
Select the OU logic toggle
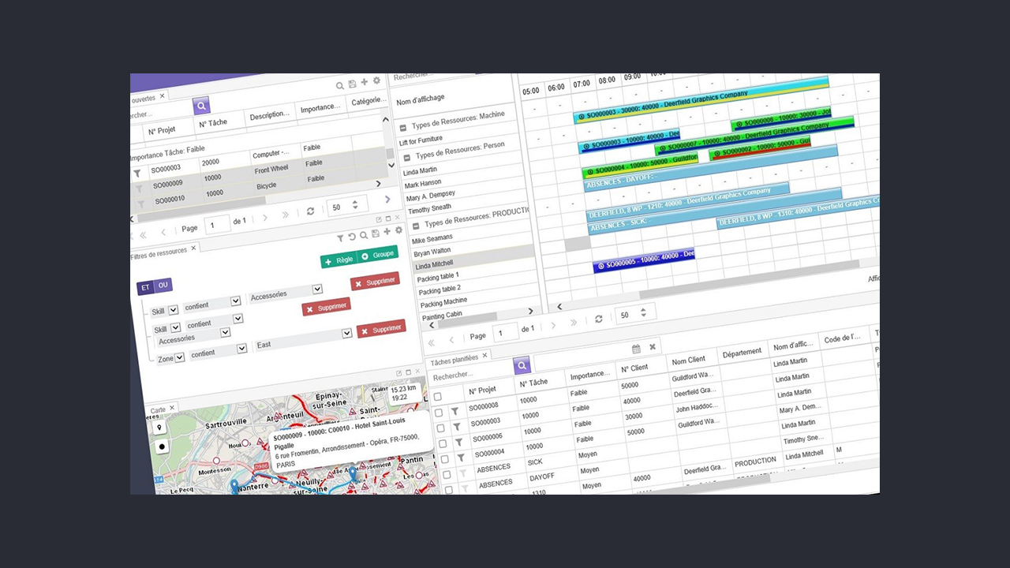[163, 286]
